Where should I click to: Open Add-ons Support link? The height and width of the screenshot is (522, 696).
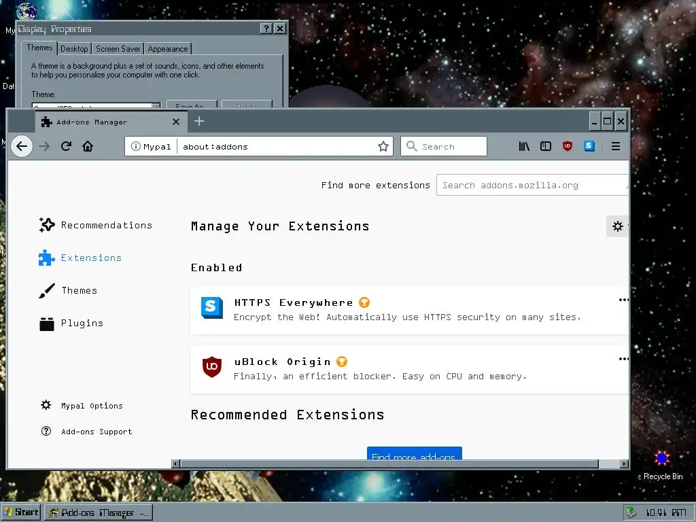(86, 432)
